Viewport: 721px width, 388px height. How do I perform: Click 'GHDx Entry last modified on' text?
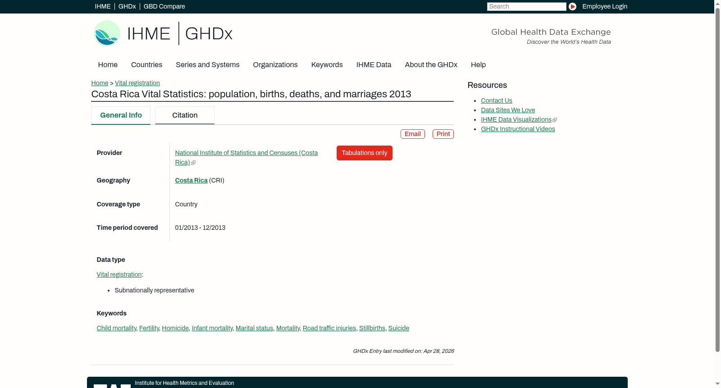(403, 351)
